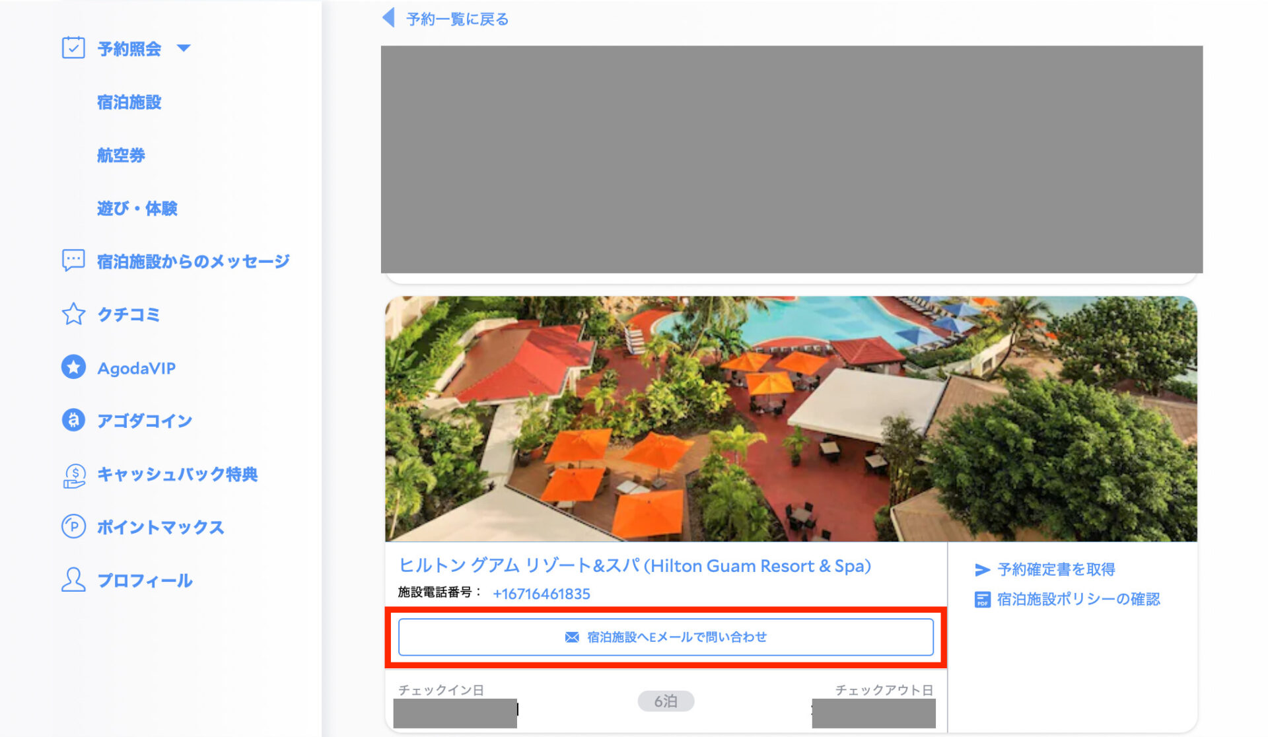1268x737 pixels.
Task: Open キャッシュバック特典 page
Action: pyautogui.click(x=177, y=474)
